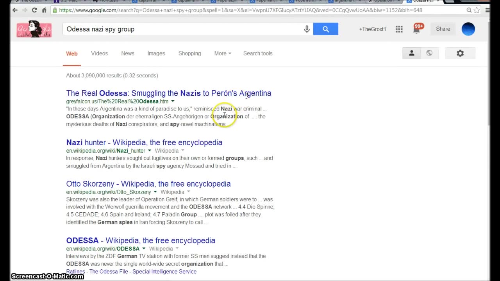Select the Web search tab
The width and height of the screenshot is (500, 281).
pos(72,54)
